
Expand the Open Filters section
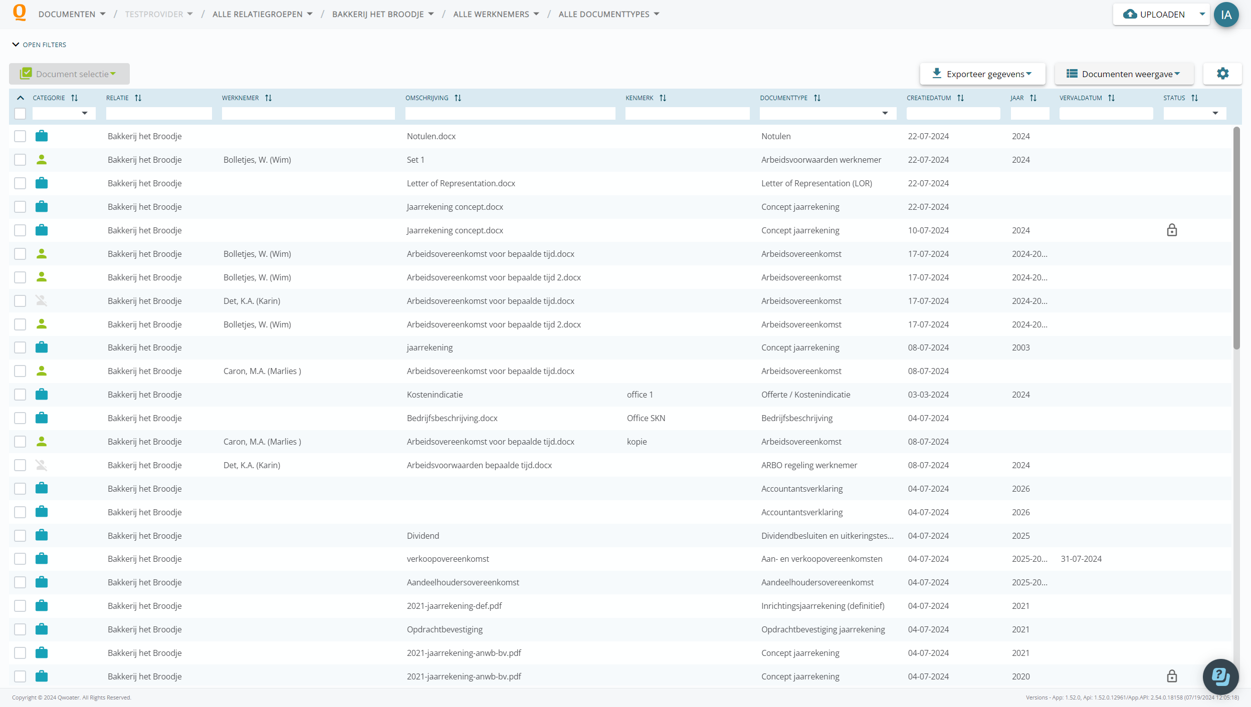[39, 45]
